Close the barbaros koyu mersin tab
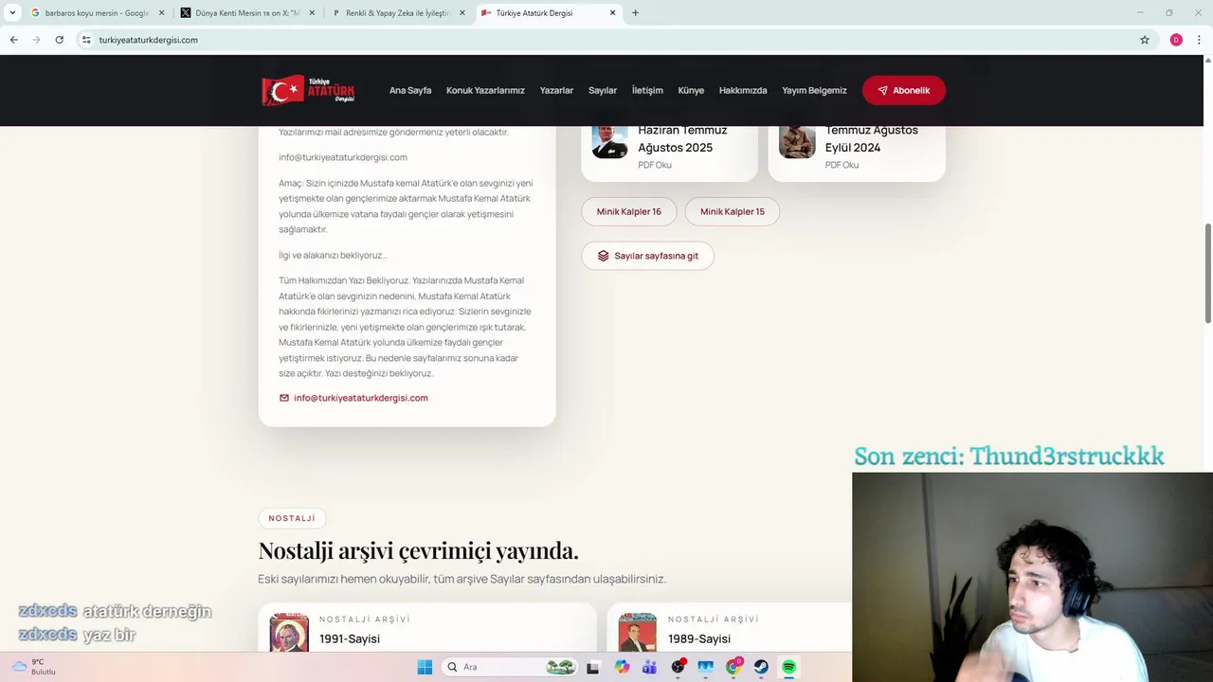1213x682 pixels. point(161,13)
